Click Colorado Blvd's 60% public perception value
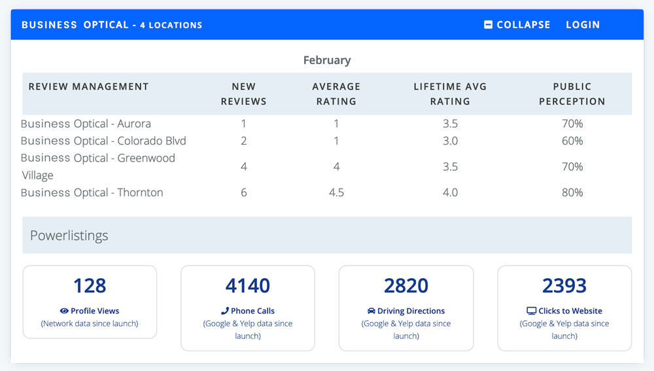The image size is (654, 371). [x=572, y=141]
